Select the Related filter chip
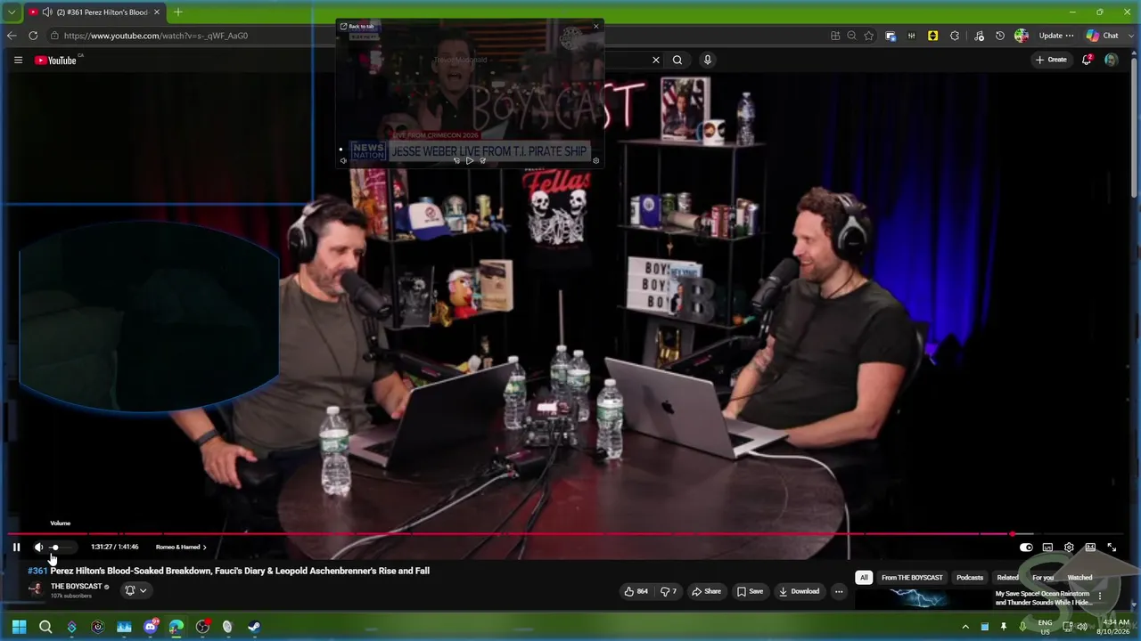 [x=1007, y=578]
